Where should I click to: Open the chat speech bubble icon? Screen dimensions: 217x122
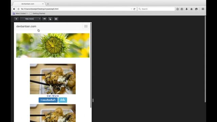[x=196, y=9]
